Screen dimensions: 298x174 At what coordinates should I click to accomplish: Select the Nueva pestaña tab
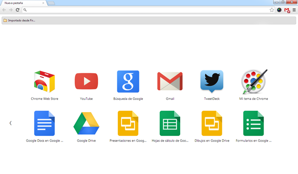point(24,3)
